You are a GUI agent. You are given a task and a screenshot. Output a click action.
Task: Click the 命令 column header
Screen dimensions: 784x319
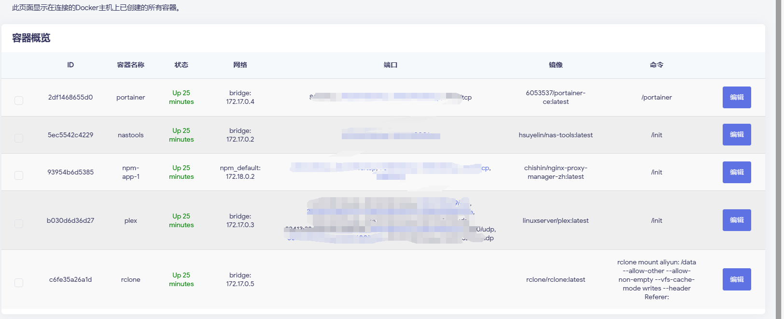pos(657,65)
